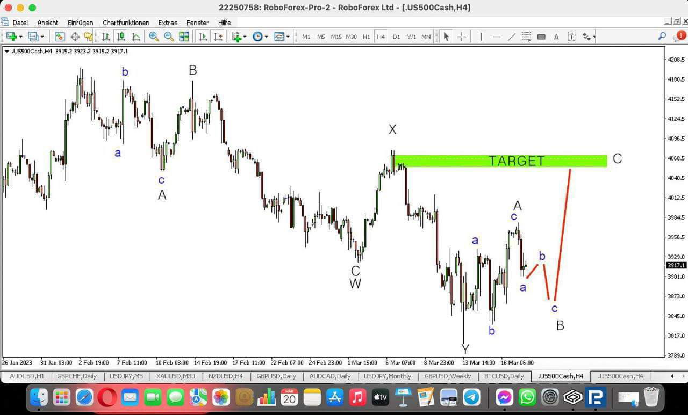Toggle the chart shift button
Viewport: 688px width, 415px height.
[x=218, y=37]
